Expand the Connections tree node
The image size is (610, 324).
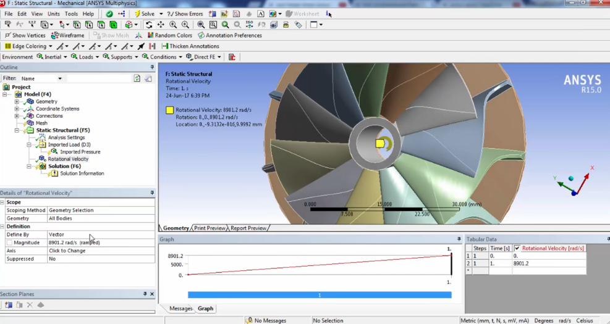click(17, 116)
